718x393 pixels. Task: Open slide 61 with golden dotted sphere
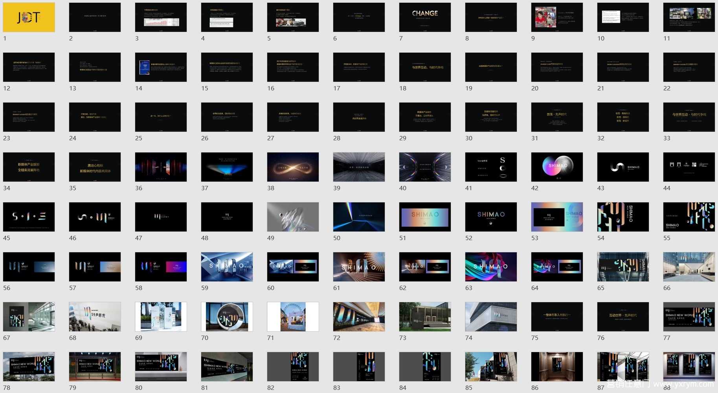click(359, 267)
